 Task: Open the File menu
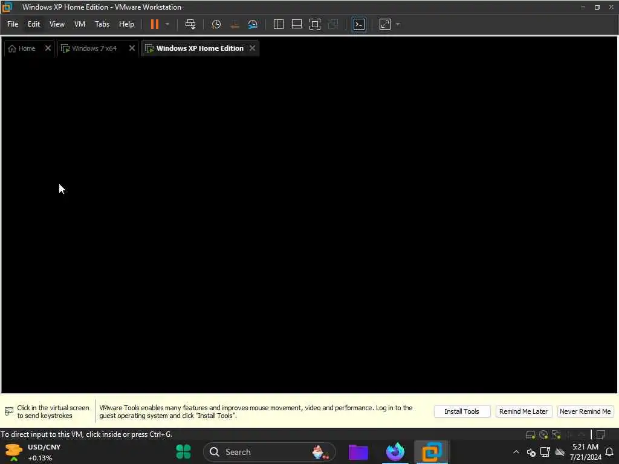(13, 24)
